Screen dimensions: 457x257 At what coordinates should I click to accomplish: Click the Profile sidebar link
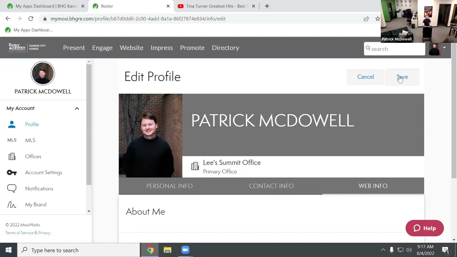click(x=32, y=124)
